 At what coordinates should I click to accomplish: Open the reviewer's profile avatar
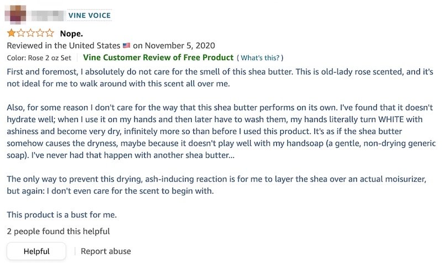pos(15,14)
